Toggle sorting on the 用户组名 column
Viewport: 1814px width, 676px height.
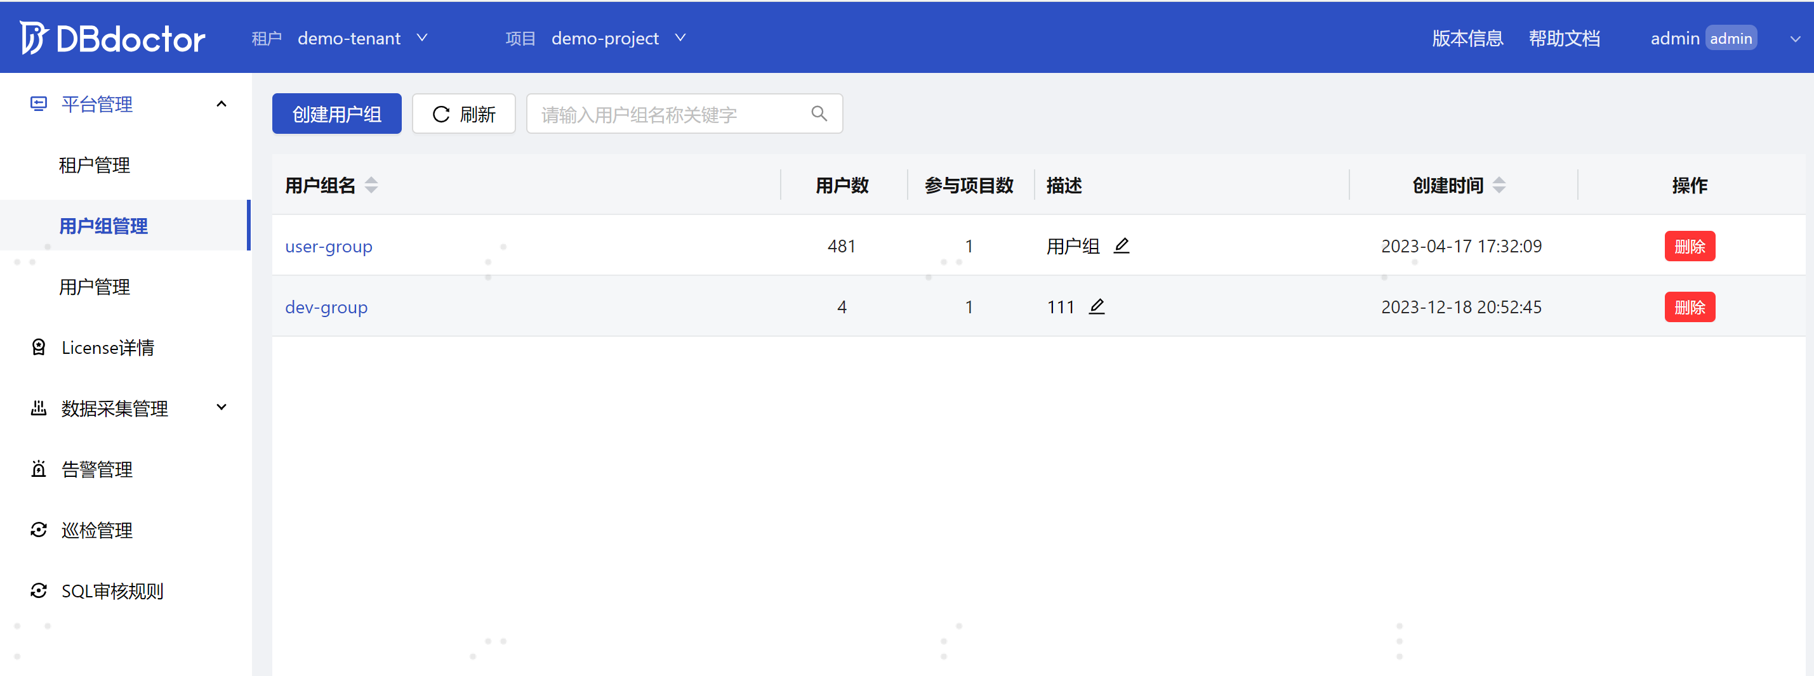[x=372, y=185]
